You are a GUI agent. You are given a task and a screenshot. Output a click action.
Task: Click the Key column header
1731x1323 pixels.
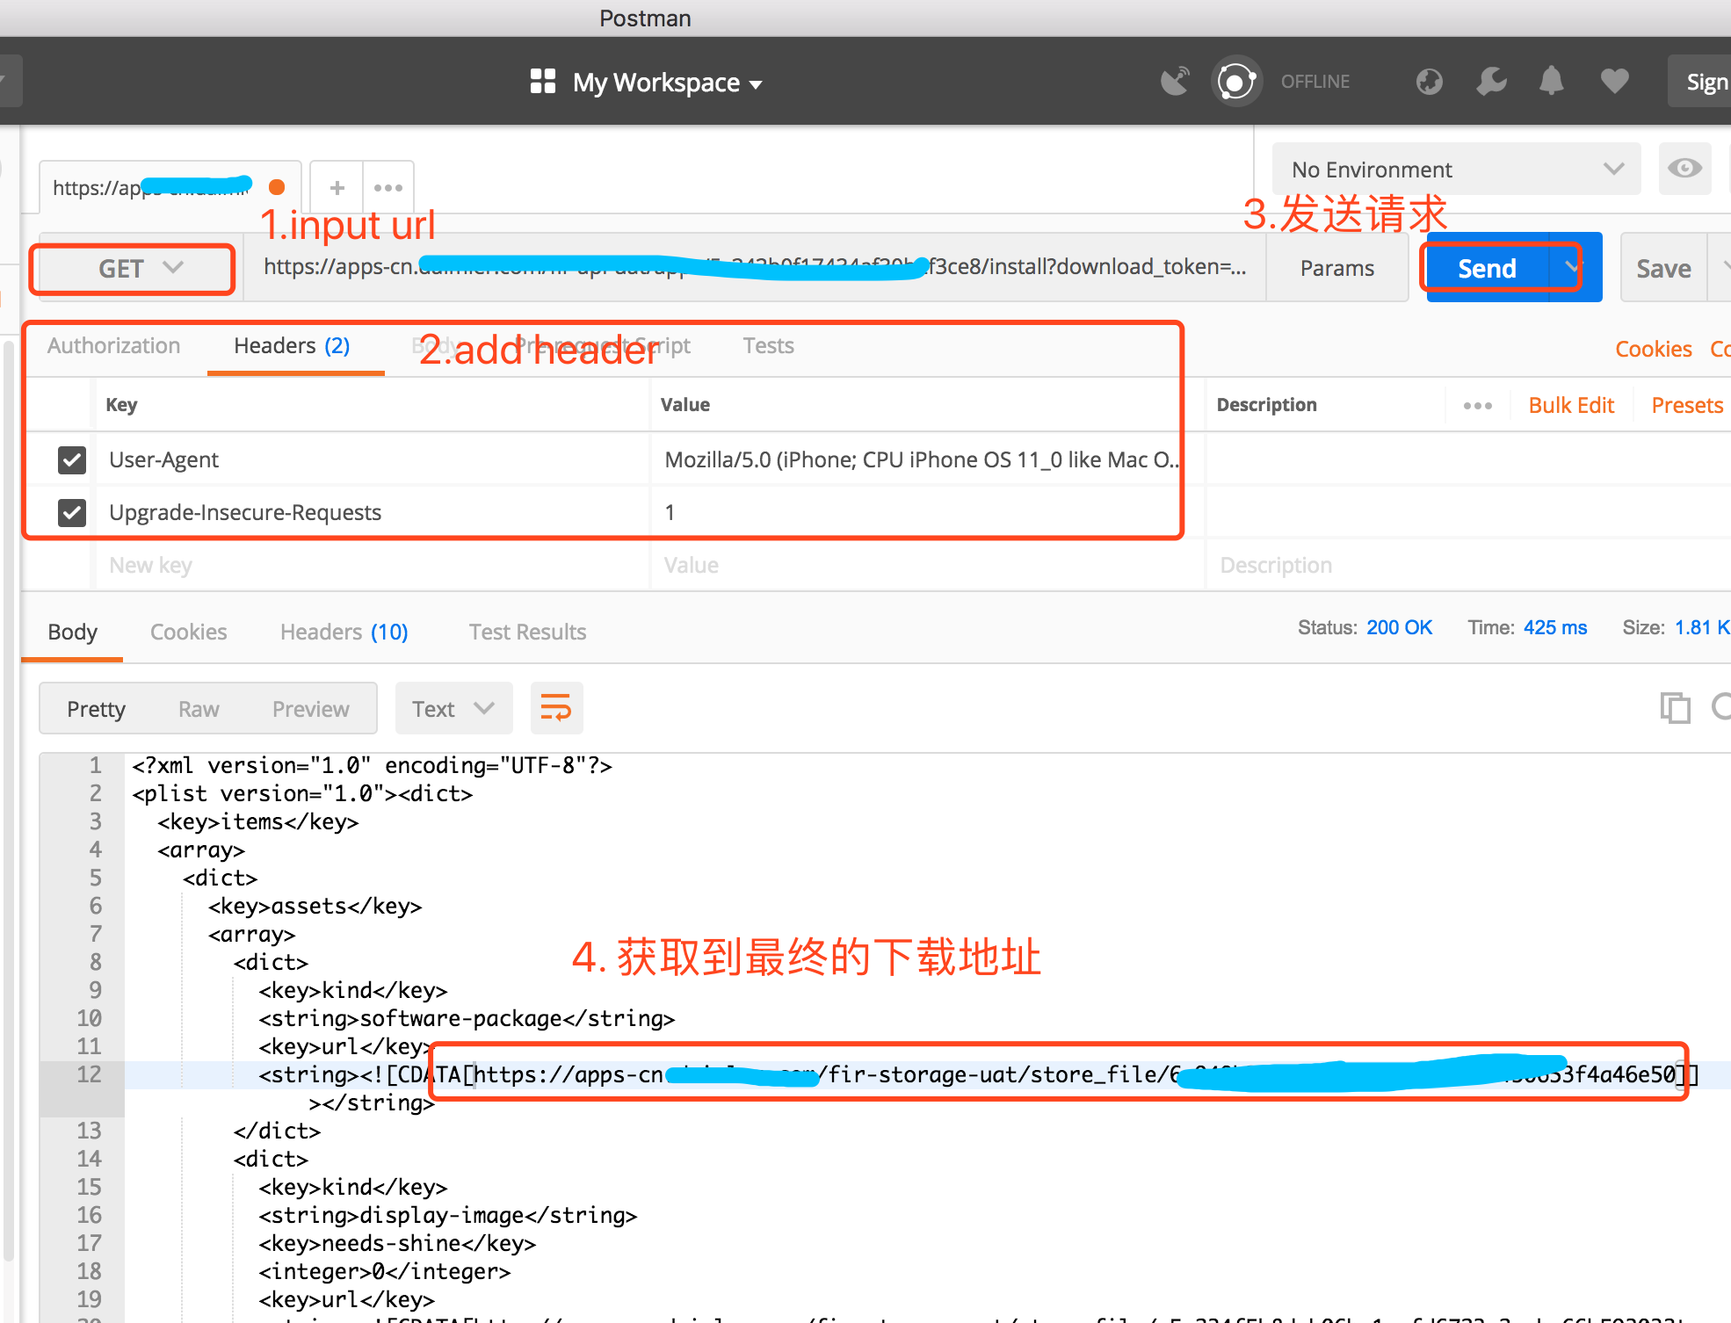coord(121,405)
